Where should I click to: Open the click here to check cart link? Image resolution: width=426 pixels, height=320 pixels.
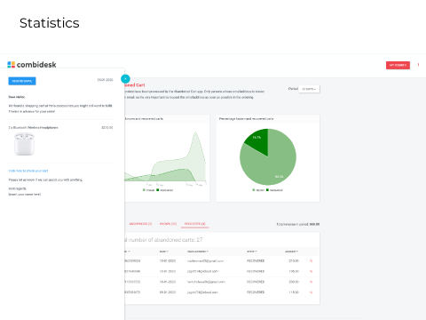[28, 171]
